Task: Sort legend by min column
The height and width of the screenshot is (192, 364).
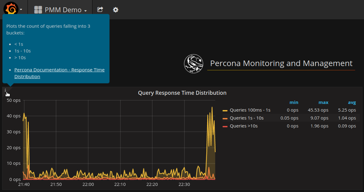Action: 294,102
